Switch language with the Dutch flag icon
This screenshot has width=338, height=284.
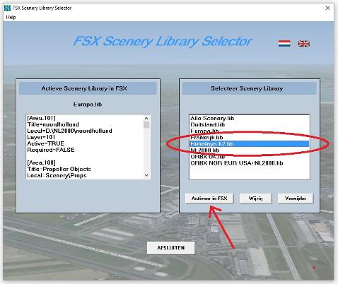click(x=284, y=44)
